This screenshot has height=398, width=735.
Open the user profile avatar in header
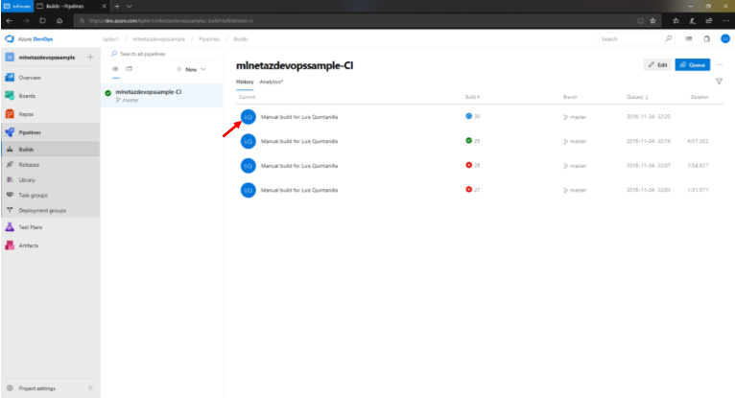(725, 39)
